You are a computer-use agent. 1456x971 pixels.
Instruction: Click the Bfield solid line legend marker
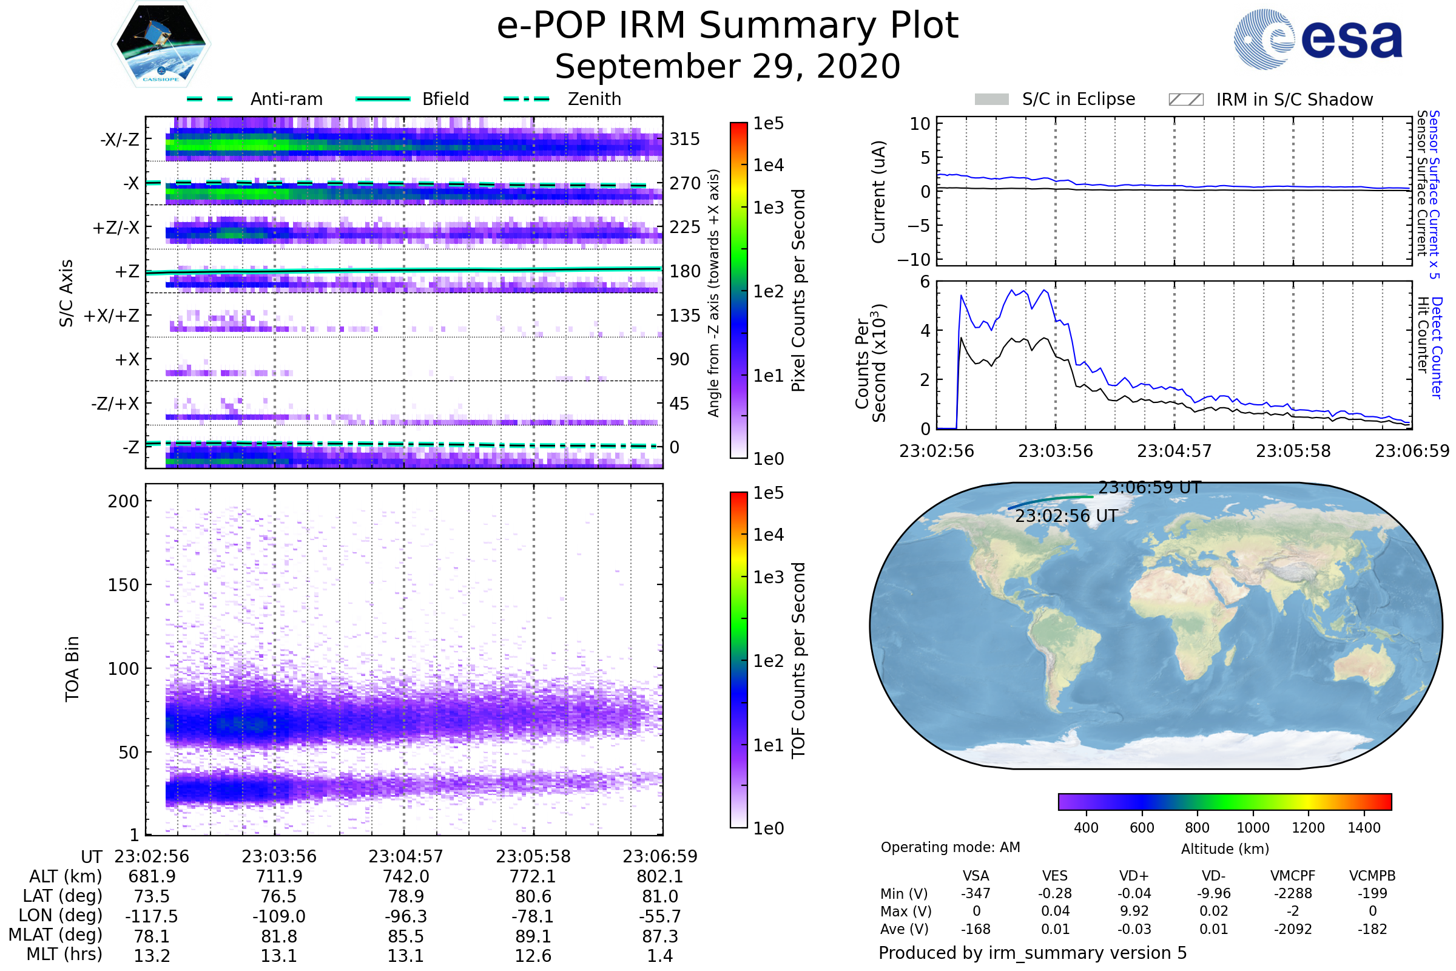point(383,99)
